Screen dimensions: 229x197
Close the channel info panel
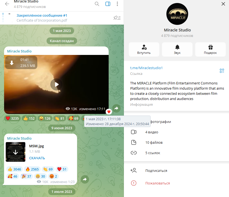click(223, 4)
